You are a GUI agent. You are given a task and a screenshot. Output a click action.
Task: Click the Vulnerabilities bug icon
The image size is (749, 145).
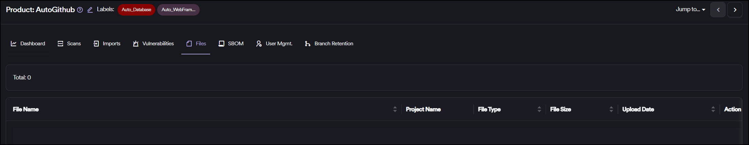point(136,44)
